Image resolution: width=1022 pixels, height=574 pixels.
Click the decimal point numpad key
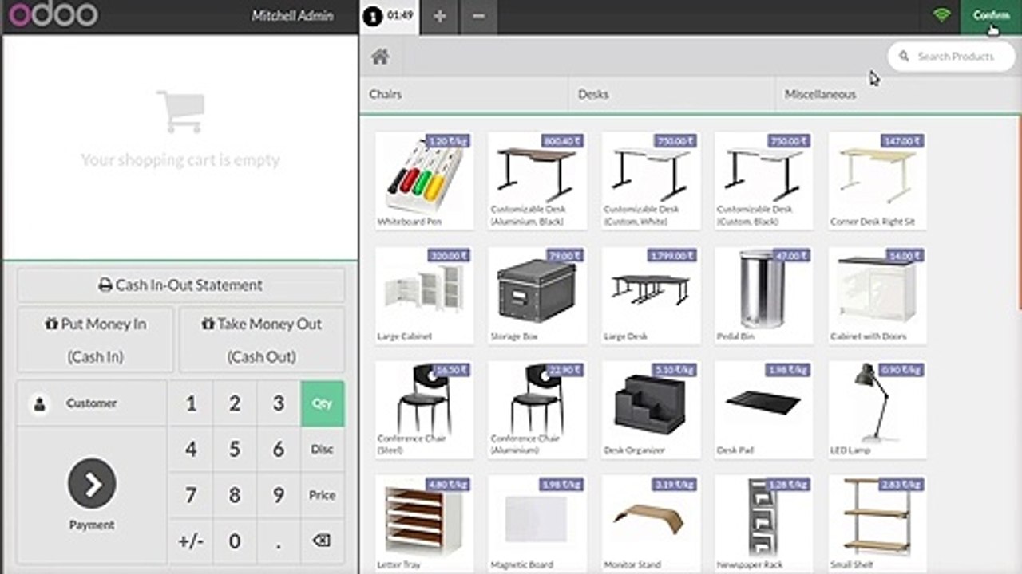pos(279,541)
